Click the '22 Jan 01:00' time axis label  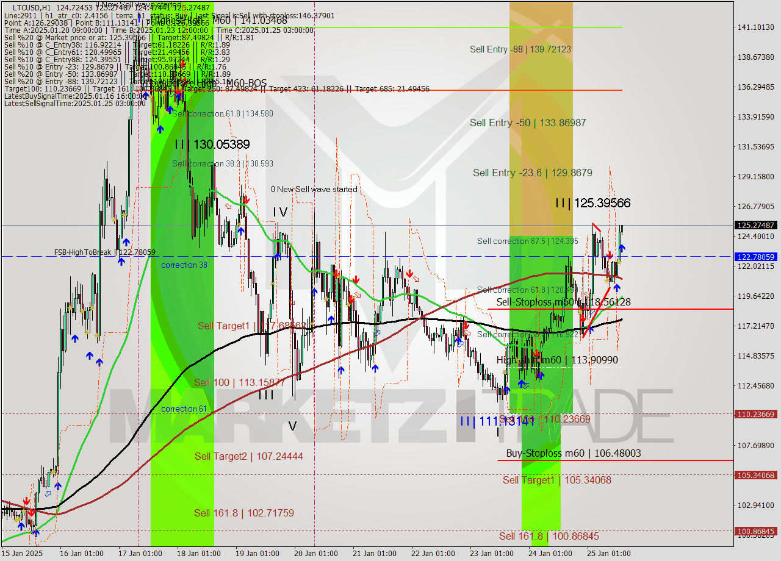tap(433, 554)
